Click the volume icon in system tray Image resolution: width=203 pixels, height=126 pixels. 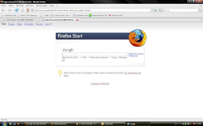191,124
